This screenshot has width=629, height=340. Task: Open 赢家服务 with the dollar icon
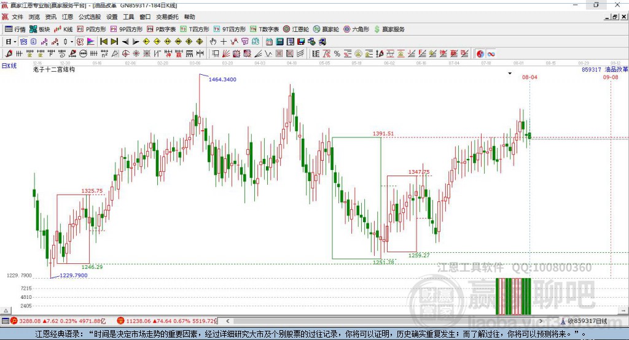pos(389,29)
